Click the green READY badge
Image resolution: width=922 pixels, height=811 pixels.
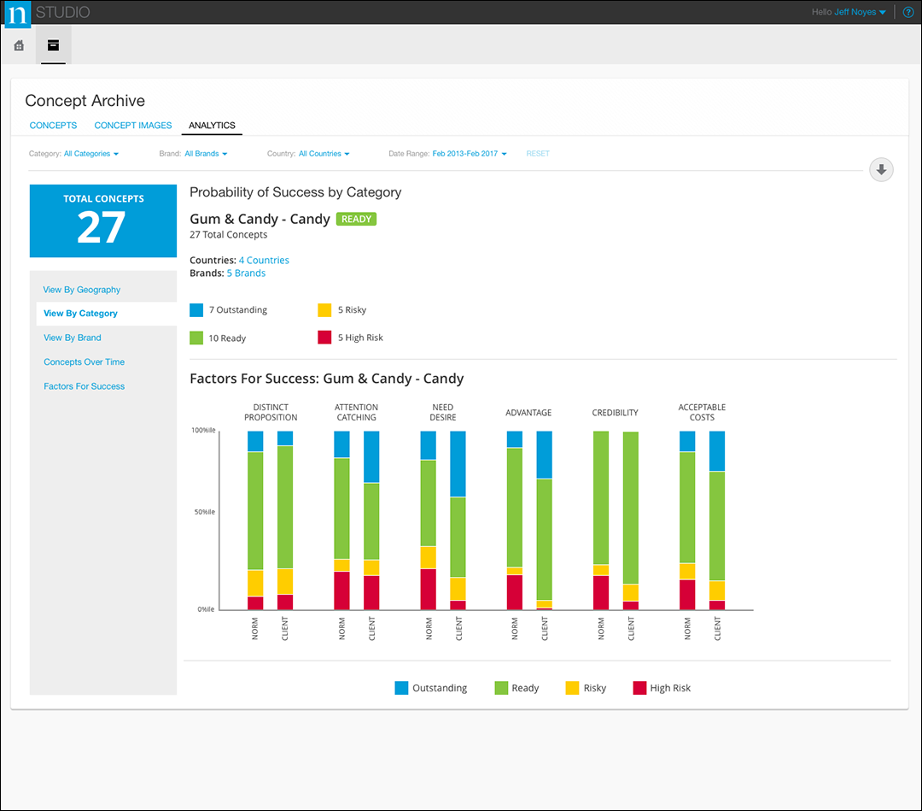356,219
